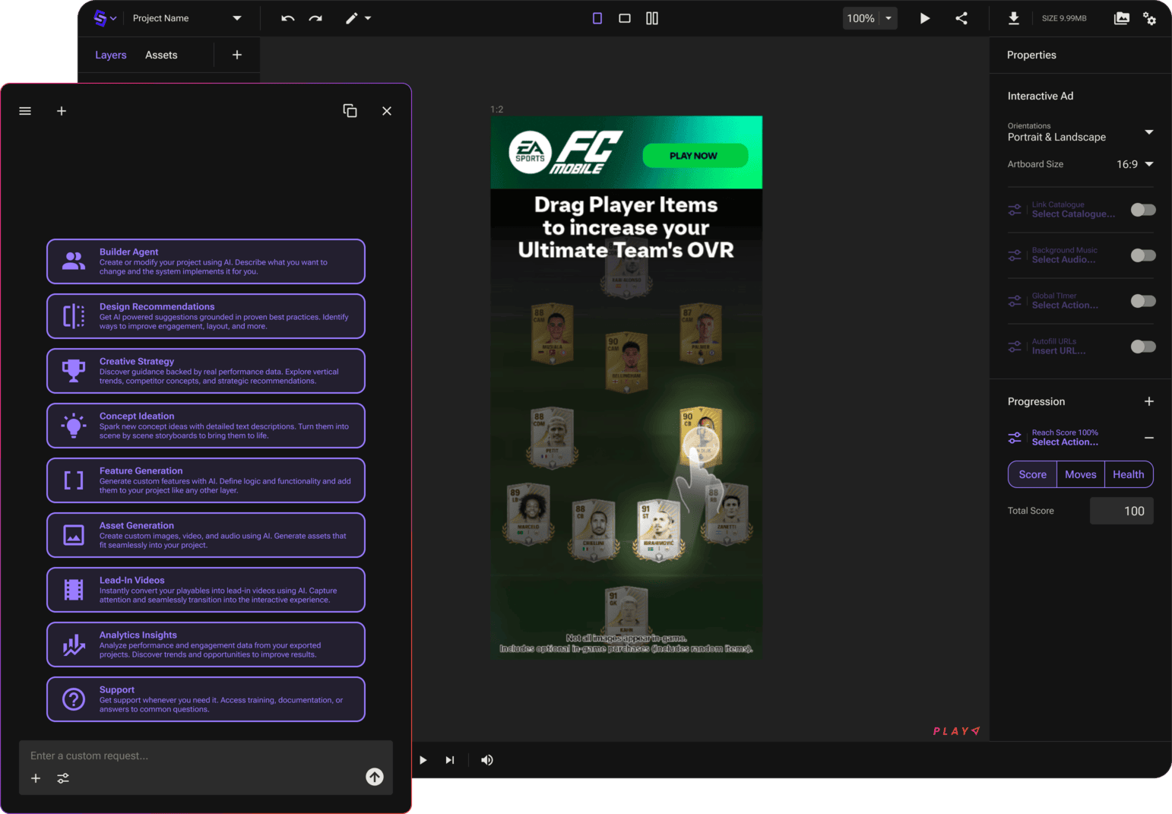Open Design Recommendations option
Screen dimensions: 1172x814
click(x=206, y=316)
